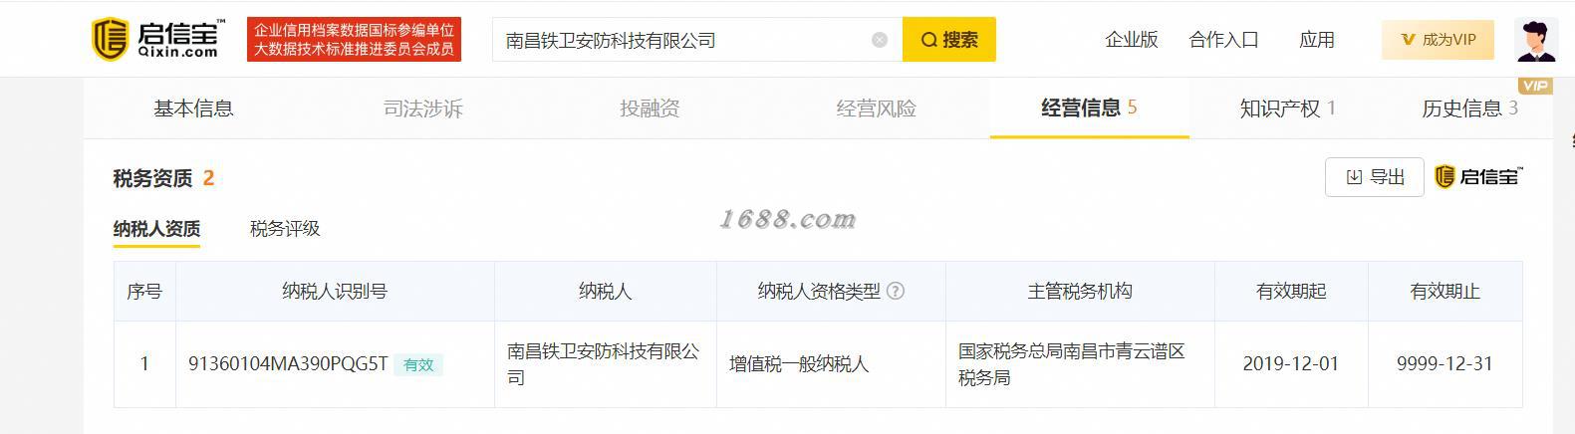This screenshot has width=1575, height=434.
Task: Switch to the 税务评级 tab
Action: pyautogui.click(x=285, y=229)
